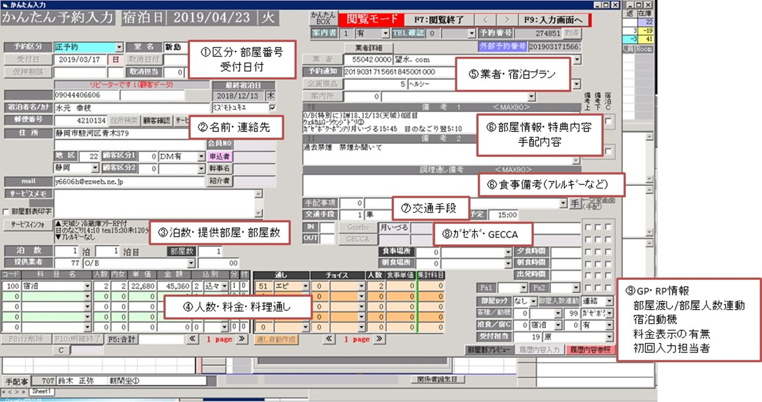Viewport: 762px width, 402px height.
Task: Click the 日 calendar button beside 受付日
Action: click(116, 59)
